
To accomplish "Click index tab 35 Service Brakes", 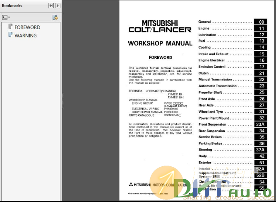I will point(261,137).
